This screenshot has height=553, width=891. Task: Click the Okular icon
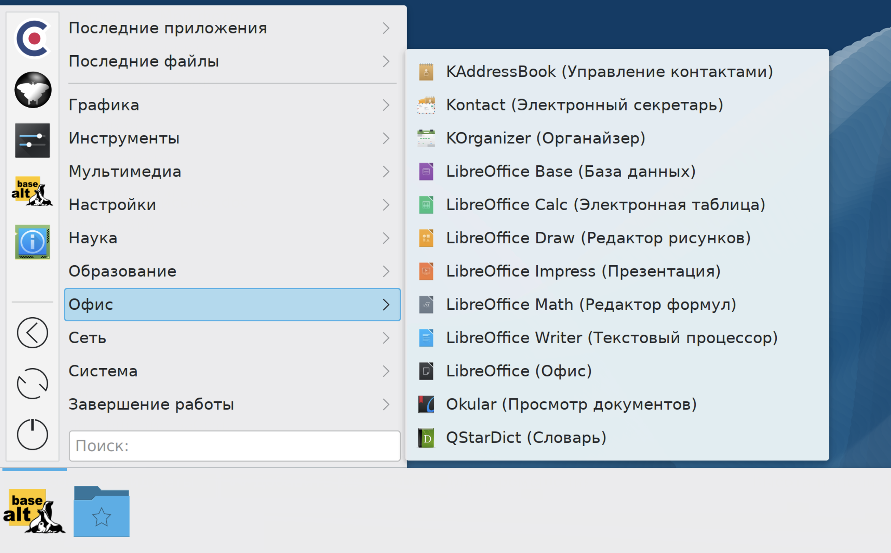[x=426, y=405]
